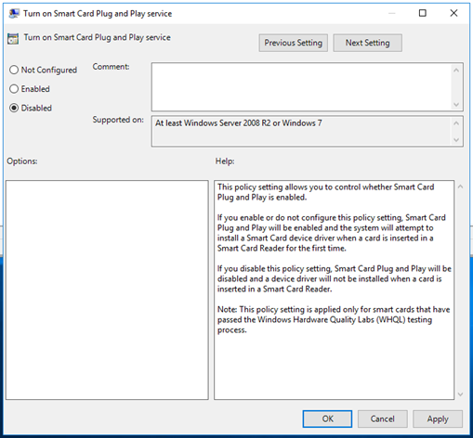Maximize the policy dialog window

point(423,13)
